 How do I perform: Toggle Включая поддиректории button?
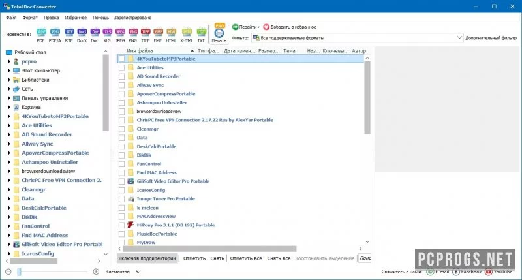[x=147, y=258]
